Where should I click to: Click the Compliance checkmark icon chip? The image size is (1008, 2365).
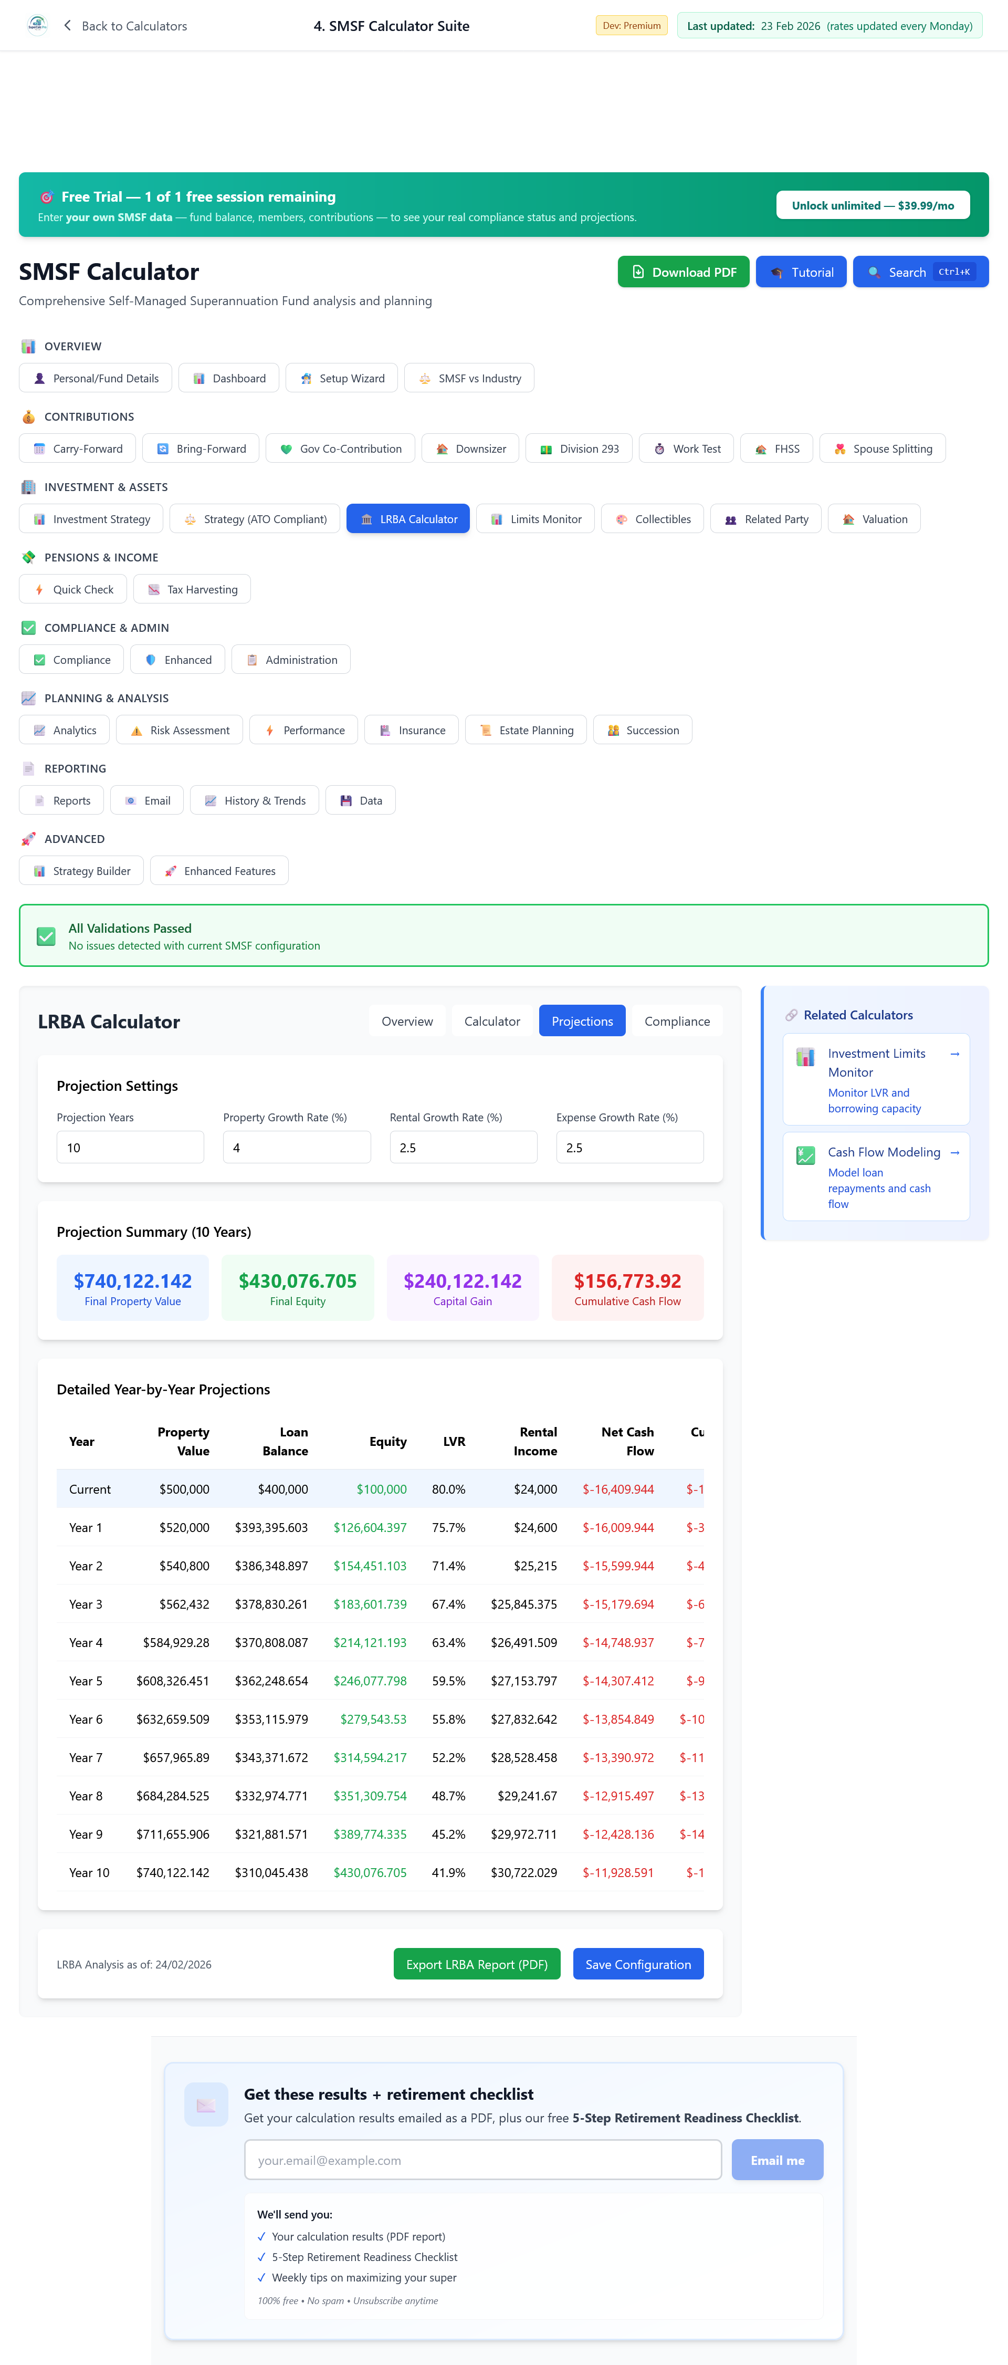(39, 660)
